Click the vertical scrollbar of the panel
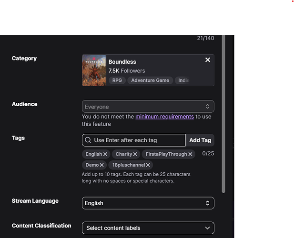Viewport: 294px width, 238px height. (223, 114)
